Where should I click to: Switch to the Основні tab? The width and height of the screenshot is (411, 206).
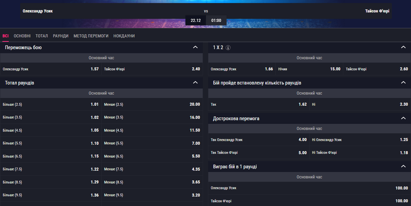point(22,36)
